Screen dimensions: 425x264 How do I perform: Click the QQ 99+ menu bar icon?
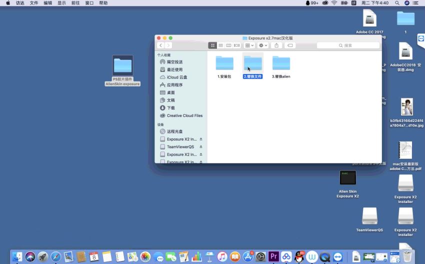311,3
